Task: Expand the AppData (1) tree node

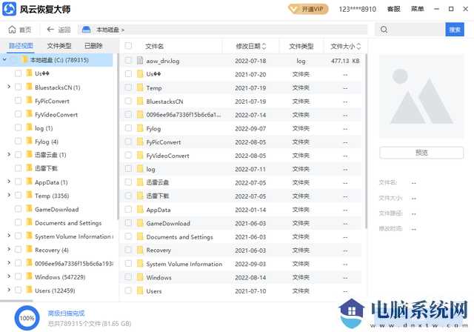Action: tap(9, 182)
